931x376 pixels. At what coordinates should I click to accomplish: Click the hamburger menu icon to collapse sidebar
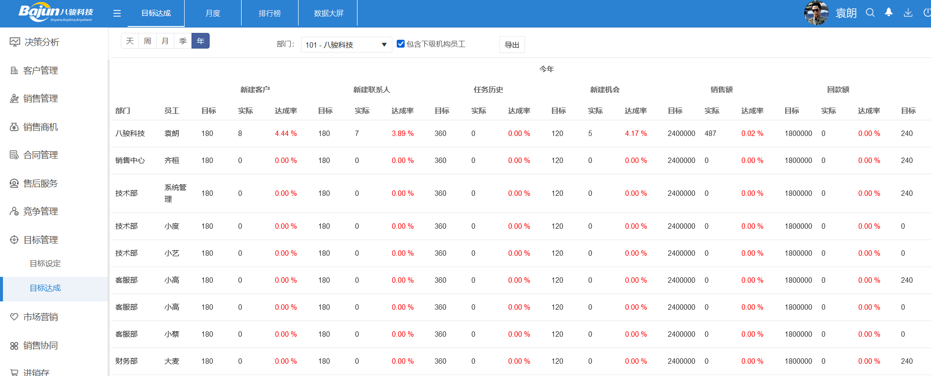[x=117, y=13]
